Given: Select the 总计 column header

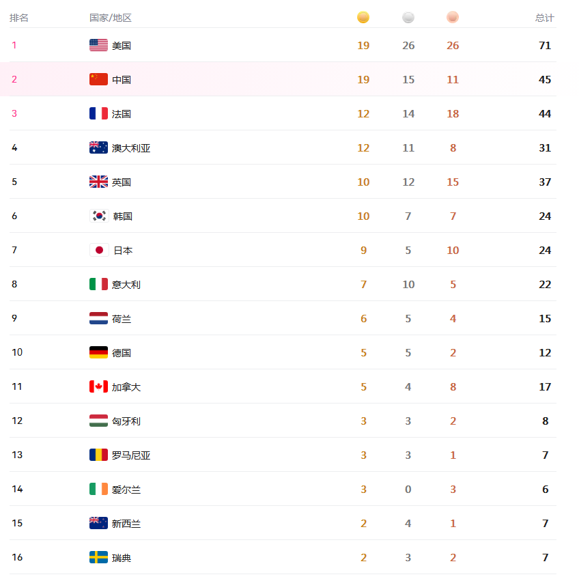Looking at the screenshot, I should pyautogui.click(x=545, y=18).
